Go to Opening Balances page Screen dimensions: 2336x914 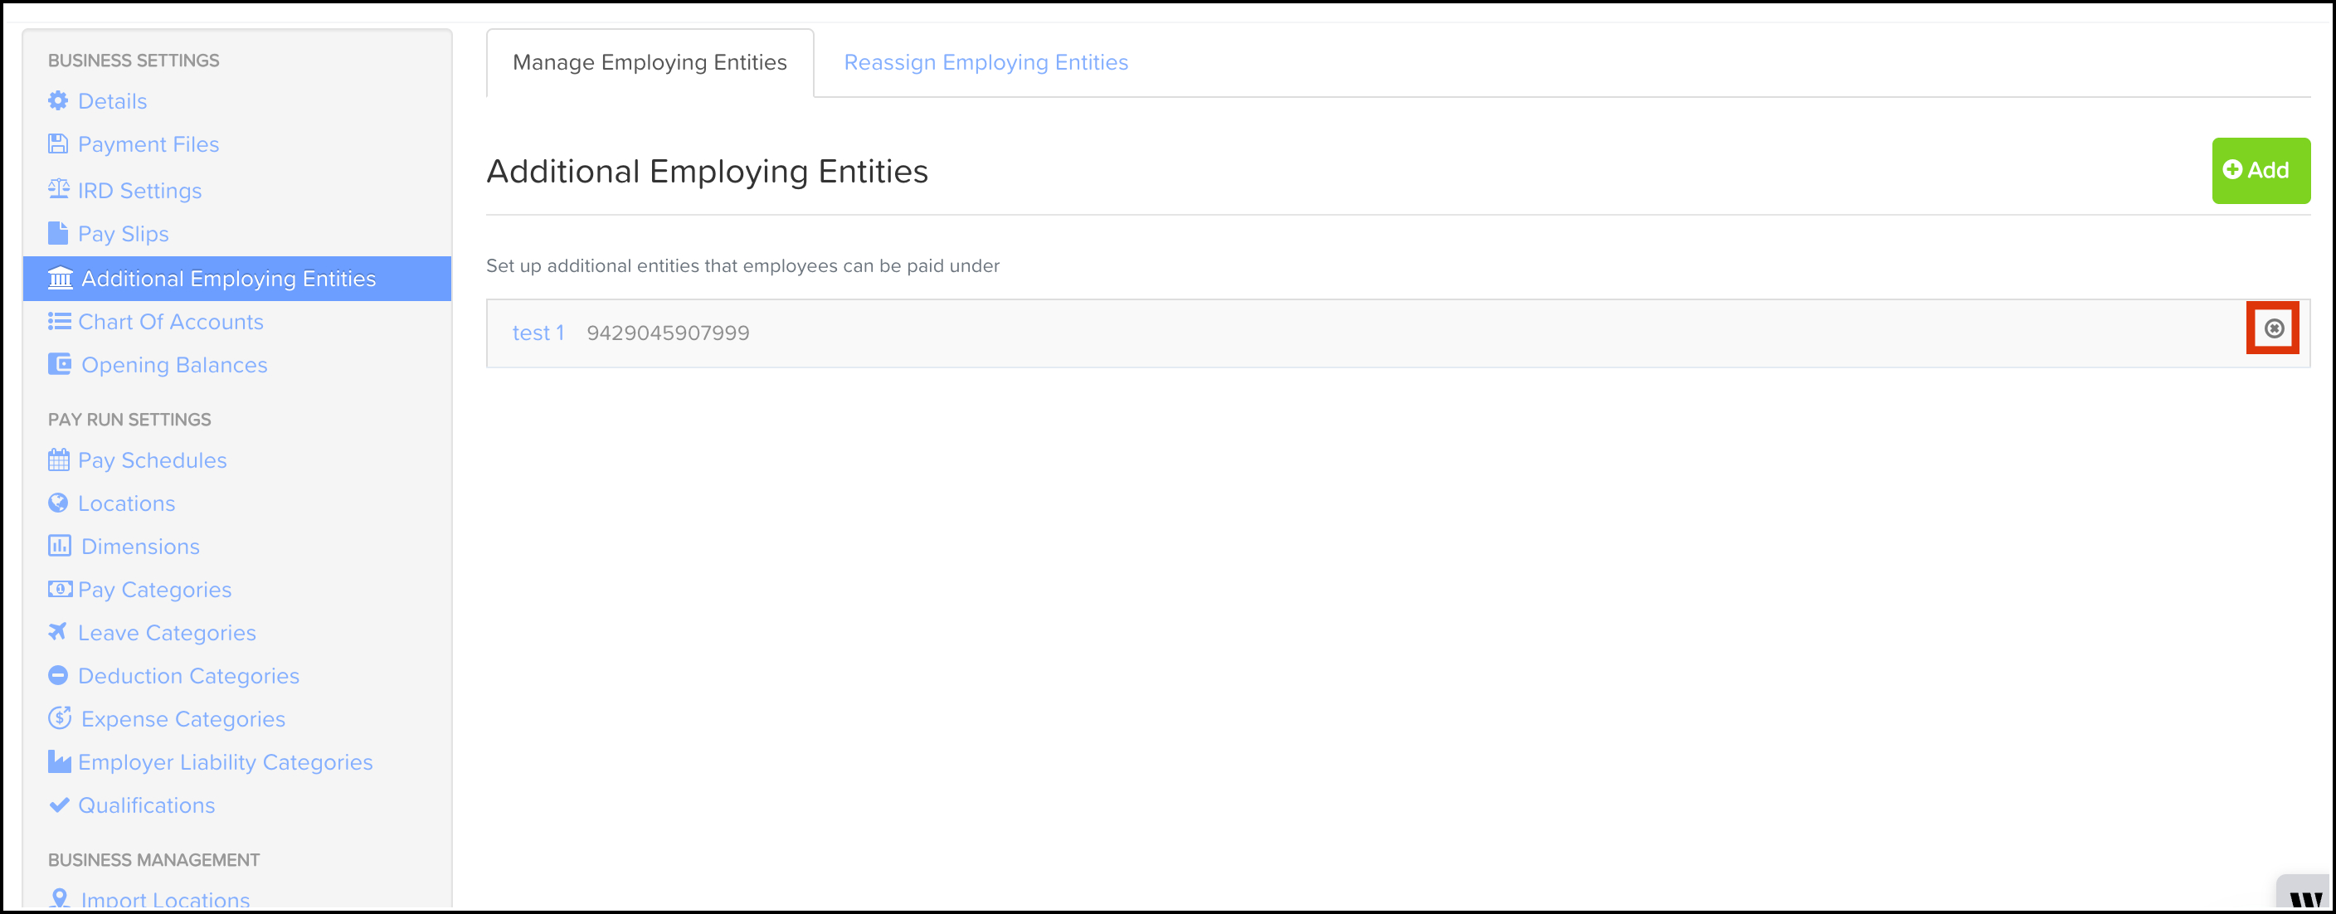coord(174,364)
